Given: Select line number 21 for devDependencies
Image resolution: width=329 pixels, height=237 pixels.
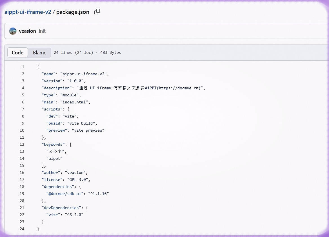Looking at the screenshot, I should (22, 208).
